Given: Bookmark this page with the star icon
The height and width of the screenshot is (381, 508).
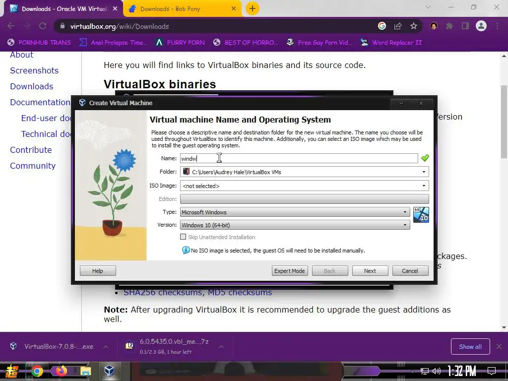Looking at the screenshot, I should click(x=413, y=26).
